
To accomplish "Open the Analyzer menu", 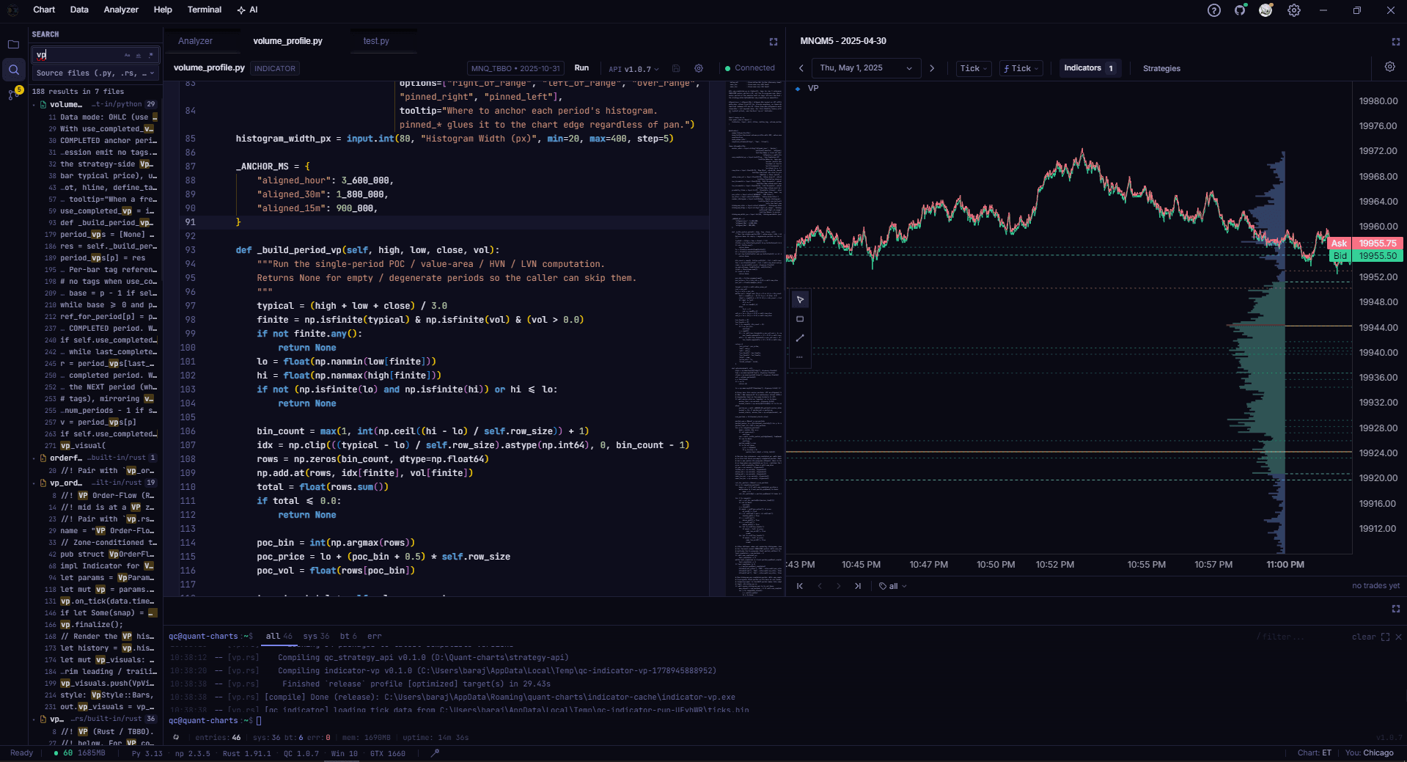I will (121, 10).
